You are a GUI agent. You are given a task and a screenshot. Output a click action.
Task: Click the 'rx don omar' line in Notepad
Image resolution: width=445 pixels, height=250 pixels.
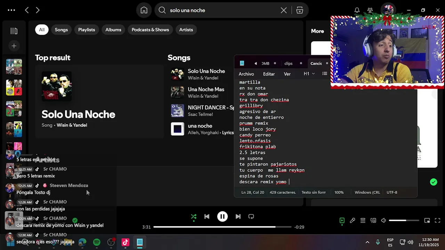[x=254, y=94]
